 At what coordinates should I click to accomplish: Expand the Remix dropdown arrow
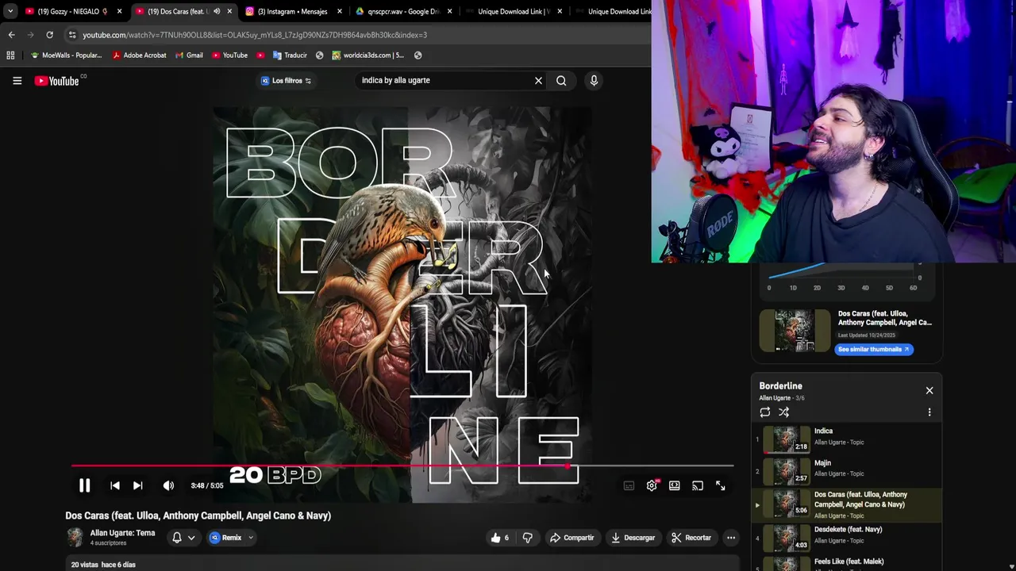point(251,538)
